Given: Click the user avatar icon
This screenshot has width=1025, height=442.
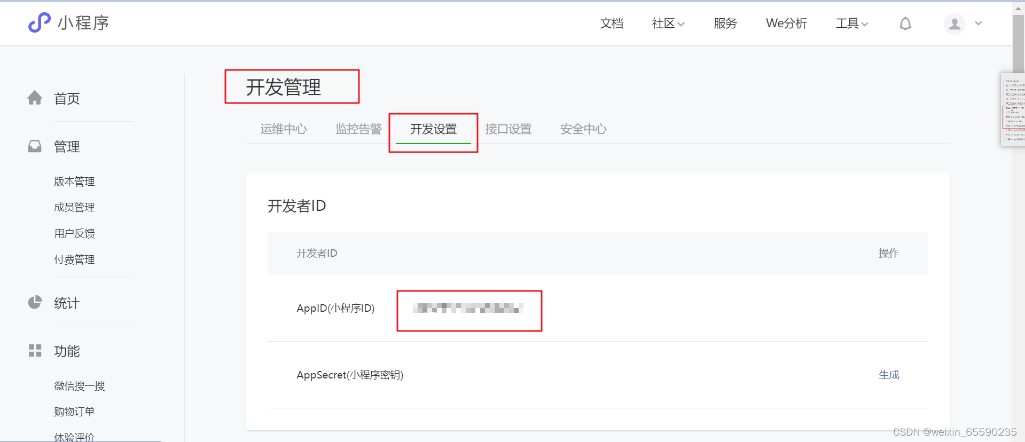Looking at the screenshot, I should (954, 23).
